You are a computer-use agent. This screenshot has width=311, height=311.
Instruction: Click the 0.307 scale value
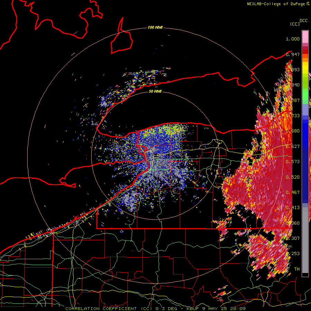[293, 238]
